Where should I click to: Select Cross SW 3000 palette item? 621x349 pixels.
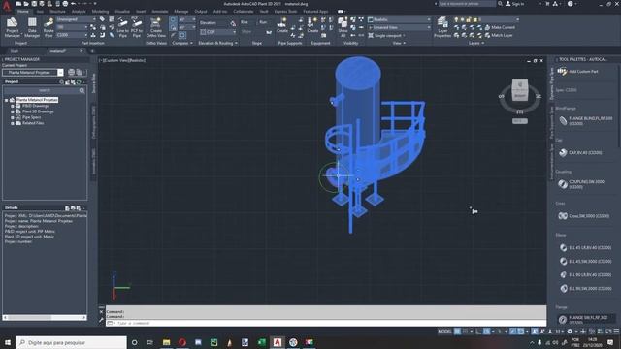[584, 216]
